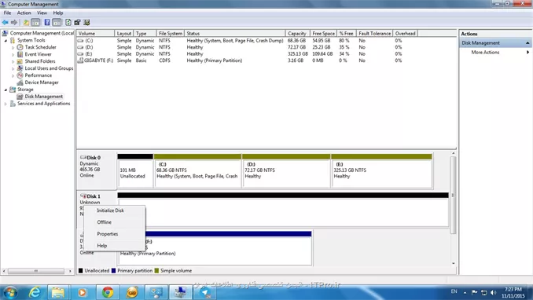
Task: Click the Back arrow toolbar icon
Action: (x=5, y=23)
